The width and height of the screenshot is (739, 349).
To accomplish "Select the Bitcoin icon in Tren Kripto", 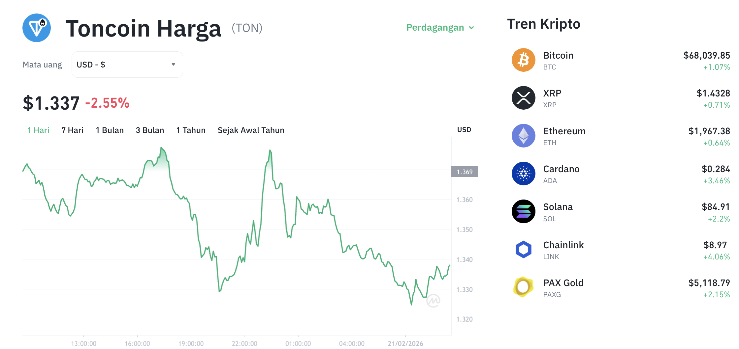I will click(523, 60).
